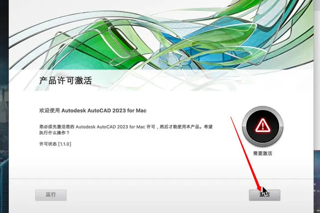Click the desktop wallpaper left of dialog

point(4,107)
